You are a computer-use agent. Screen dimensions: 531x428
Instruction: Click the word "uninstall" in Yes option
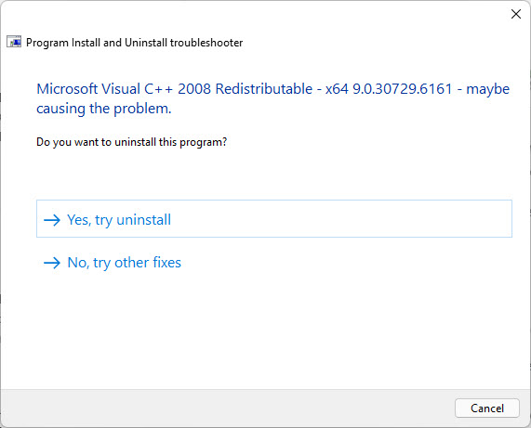pos(143,220)
